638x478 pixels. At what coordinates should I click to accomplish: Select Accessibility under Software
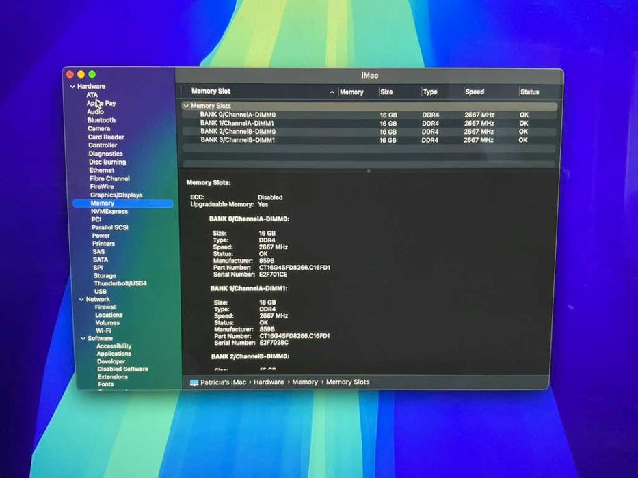114,346
